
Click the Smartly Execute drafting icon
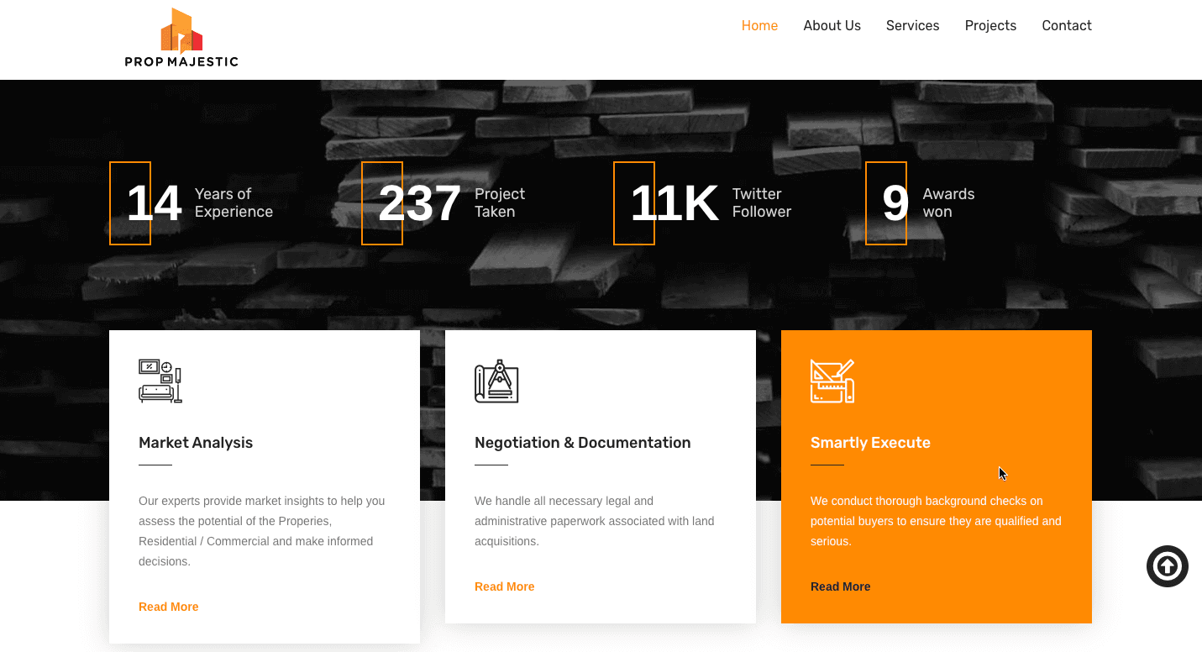pos(832,381)
